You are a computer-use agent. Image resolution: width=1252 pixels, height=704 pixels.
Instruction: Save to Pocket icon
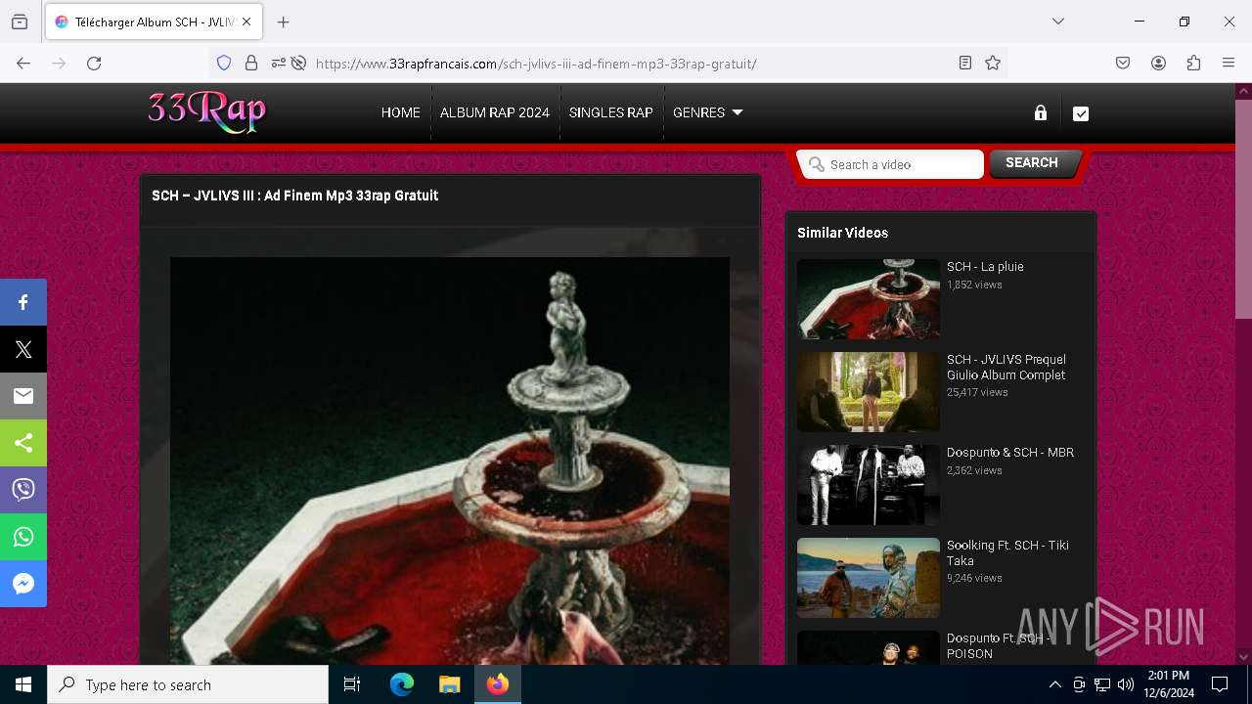point(1123,64)
